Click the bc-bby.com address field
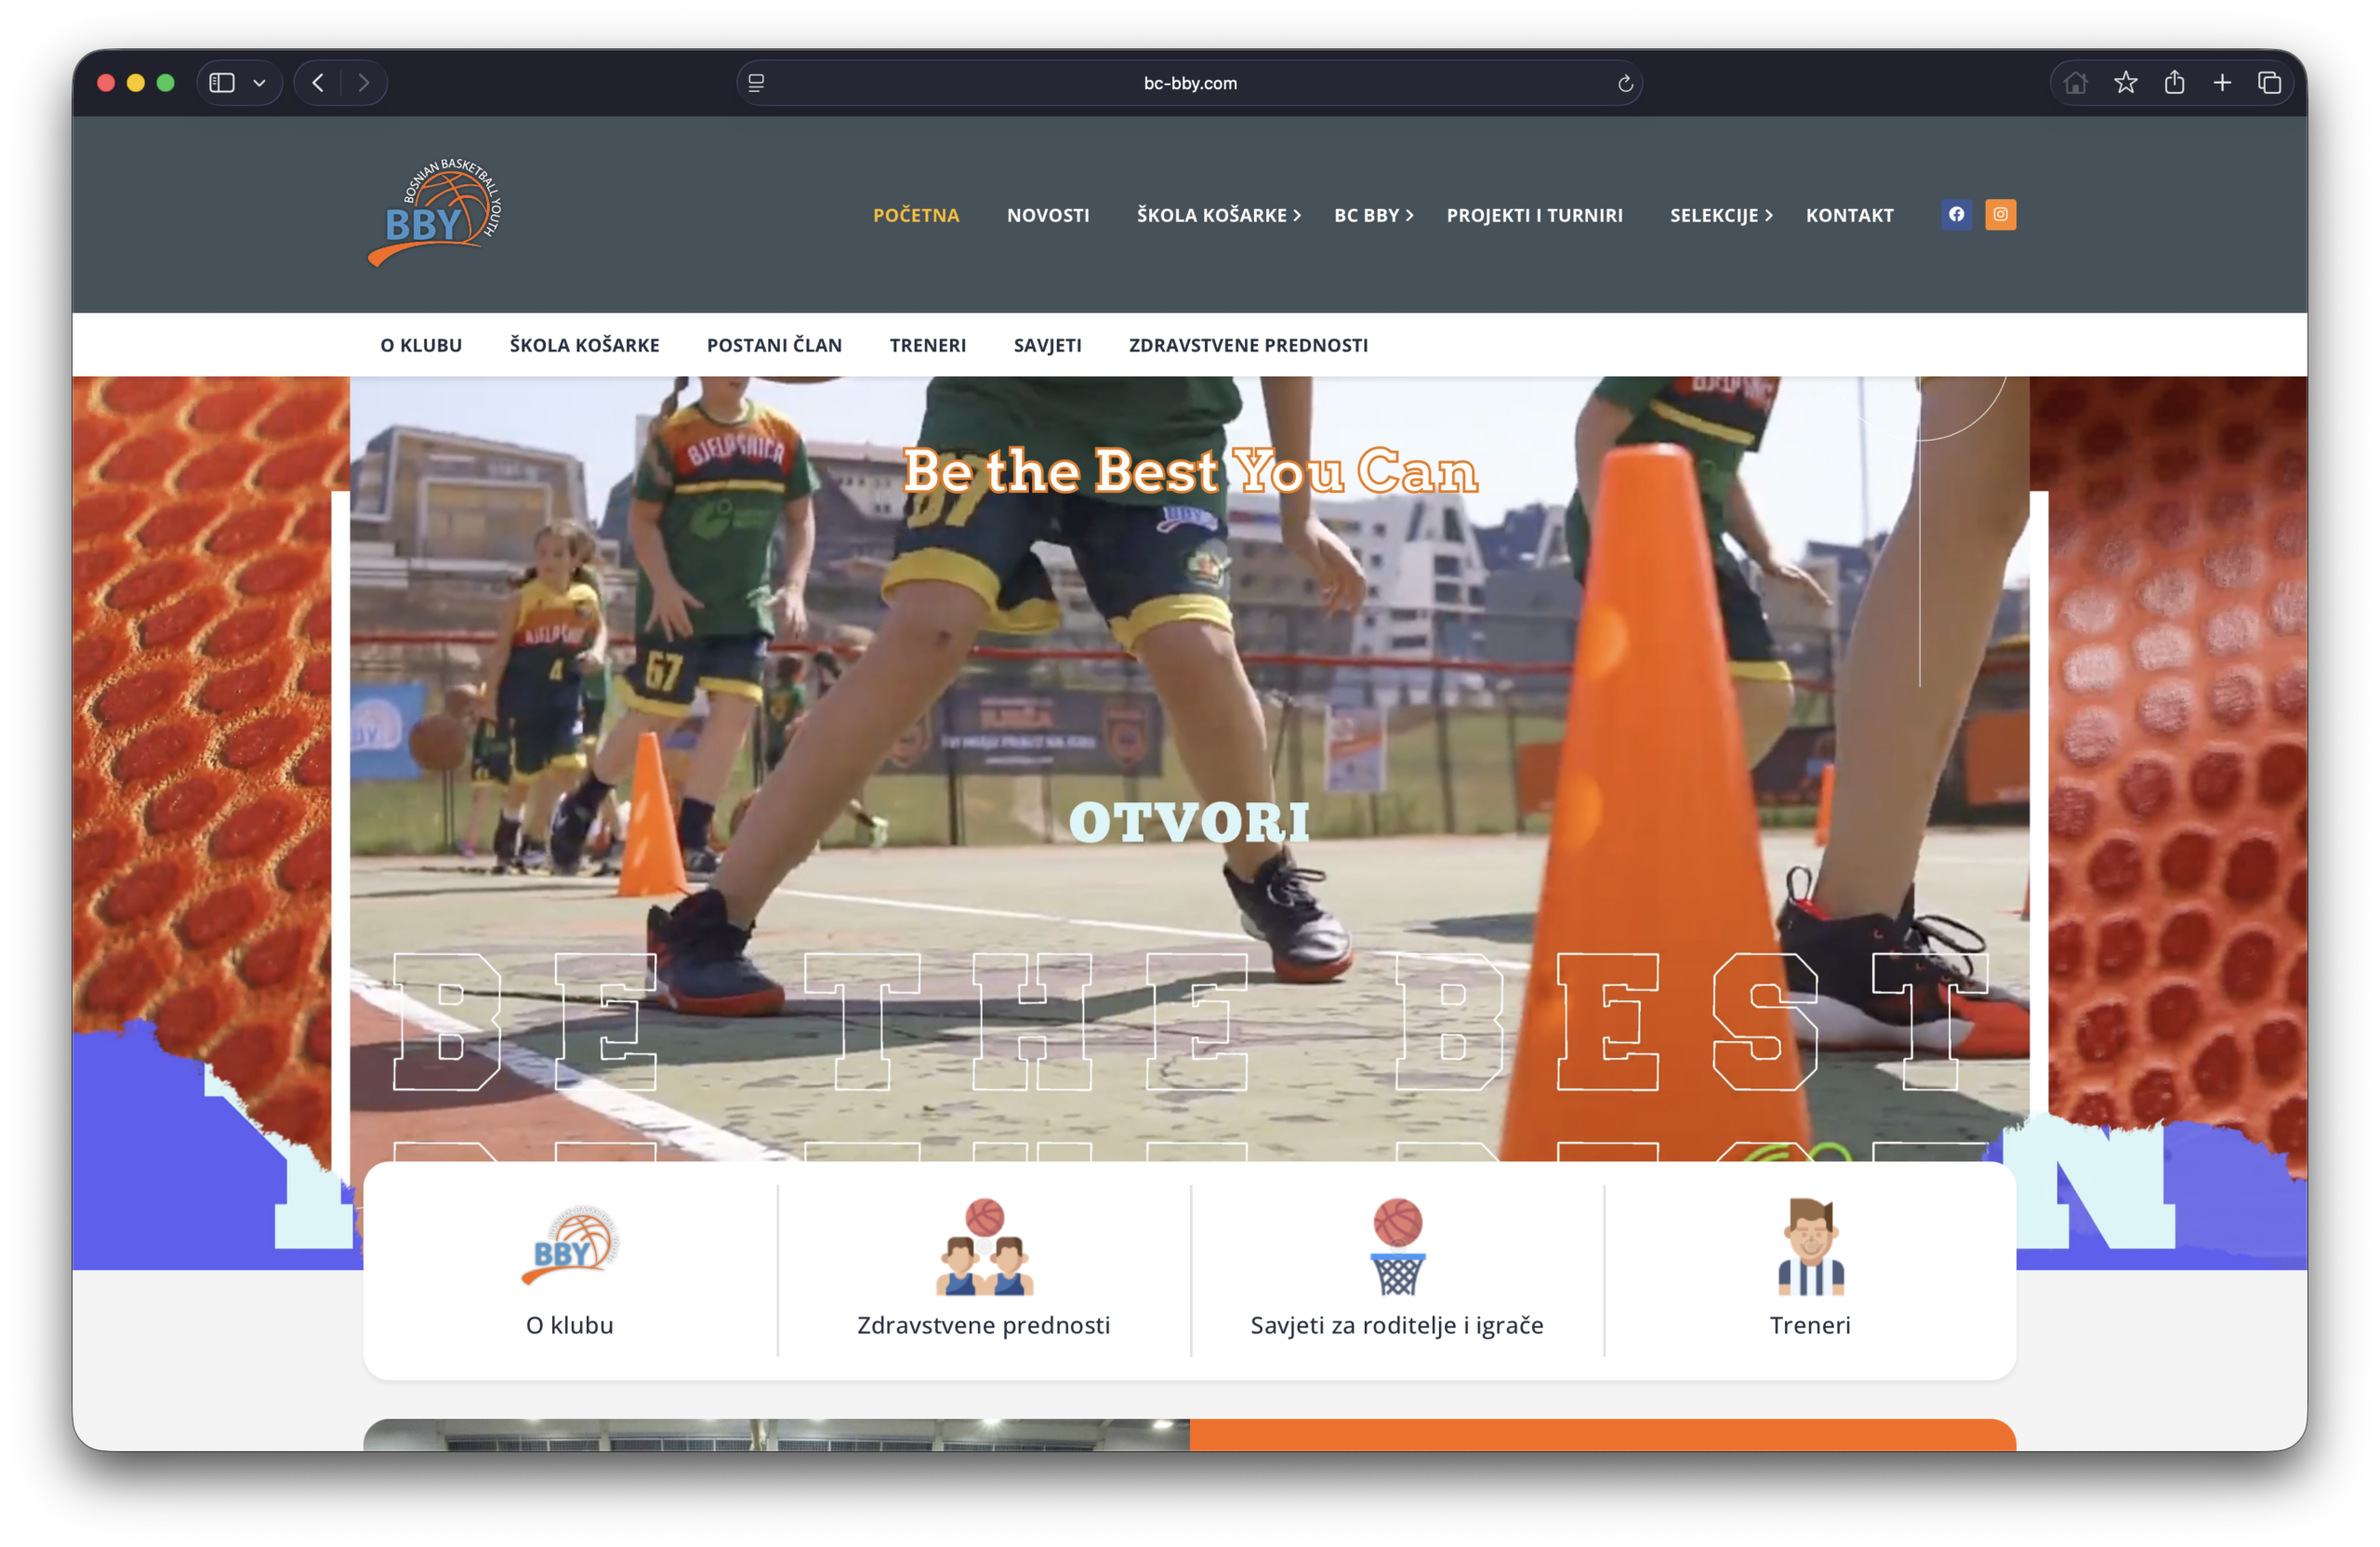Viewport: 2380px width, 1547px height. (x=1189, y=83)
